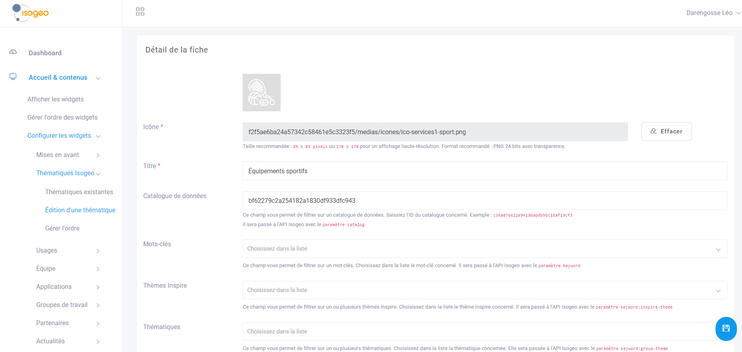The height and width of the screenshot is (352, 742).
Task: Click the Catalogue de données field
Action: tap(485, 200)
